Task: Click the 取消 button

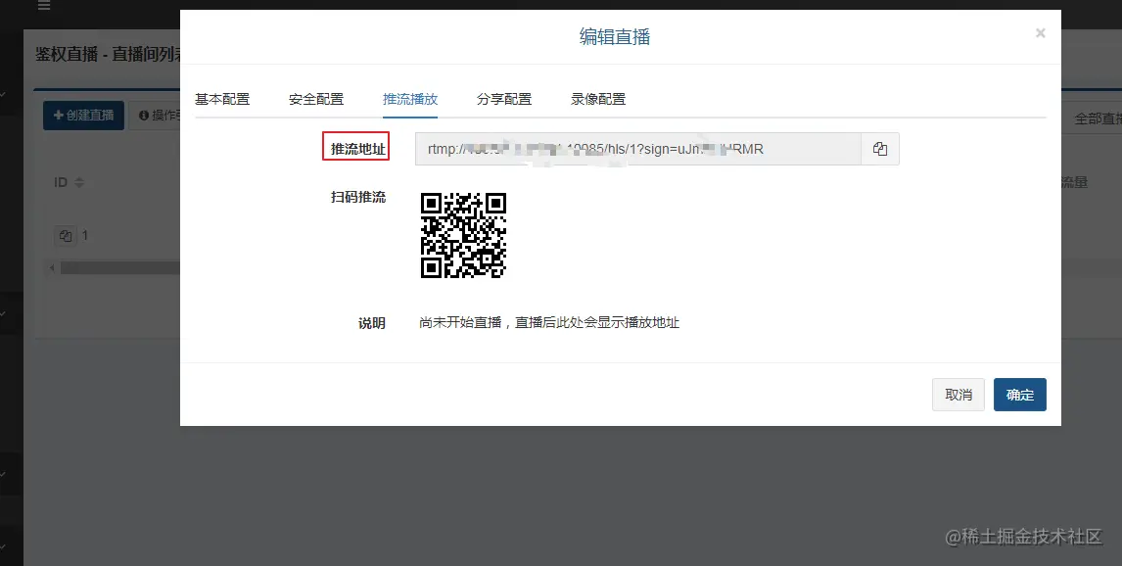Action: point(958,395)
